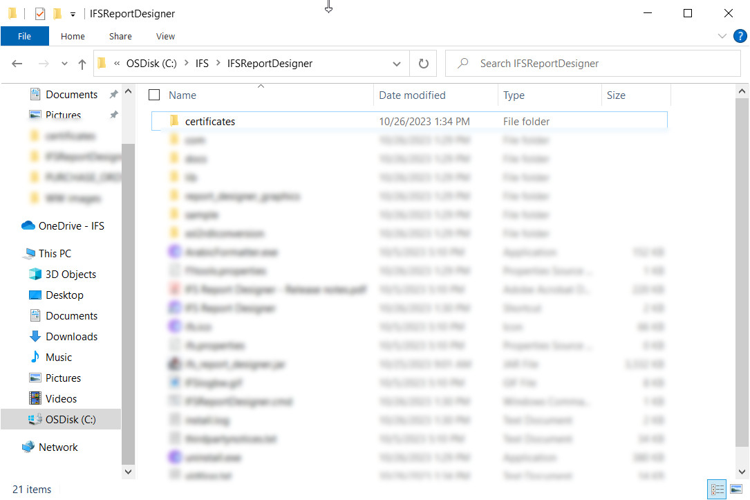Sort files by Date modified column
The image size is (750, 500).
tap(412, 95)
